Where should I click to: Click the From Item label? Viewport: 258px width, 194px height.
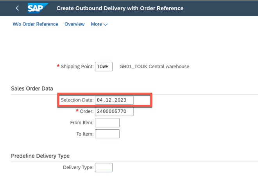[82, 123]
